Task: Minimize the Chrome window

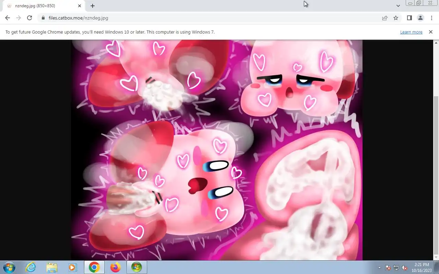Action: [x=410, y=3]
